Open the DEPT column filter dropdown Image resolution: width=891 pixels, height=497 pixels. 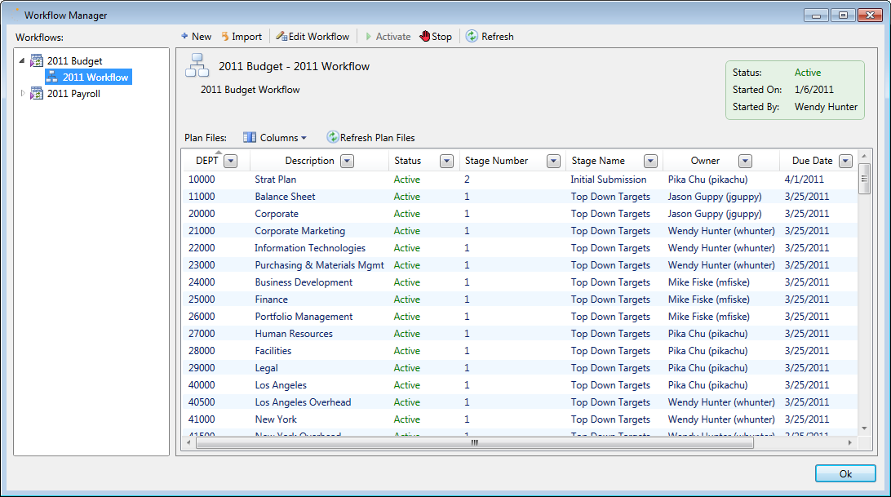click(x=230, y=162)
